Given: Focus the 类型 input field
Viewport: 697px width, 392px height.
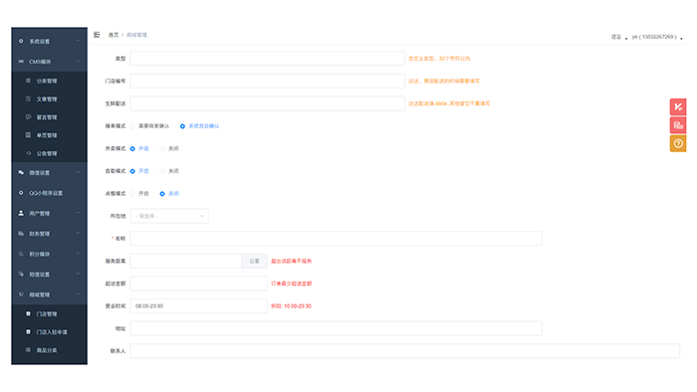Looking at the screenshot, I should [x=267, y=58].
